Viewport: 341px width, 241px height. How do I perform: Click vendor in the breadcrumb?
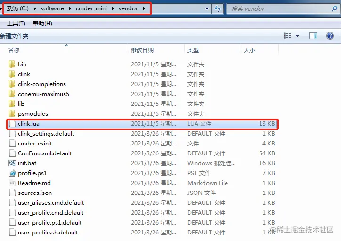[128, 8]
